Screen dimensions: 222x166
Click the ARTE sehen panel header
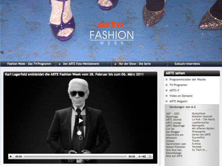[192, 73]
